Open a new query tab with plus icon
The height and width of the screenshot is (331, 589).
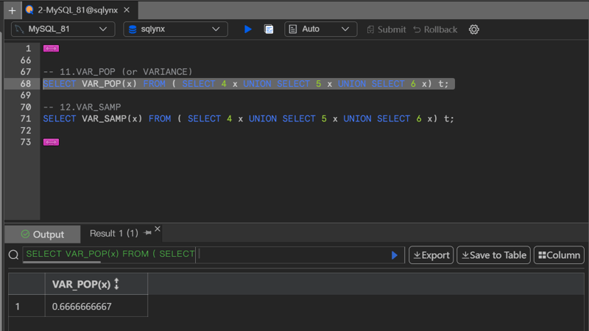click(x=12, y=10)
